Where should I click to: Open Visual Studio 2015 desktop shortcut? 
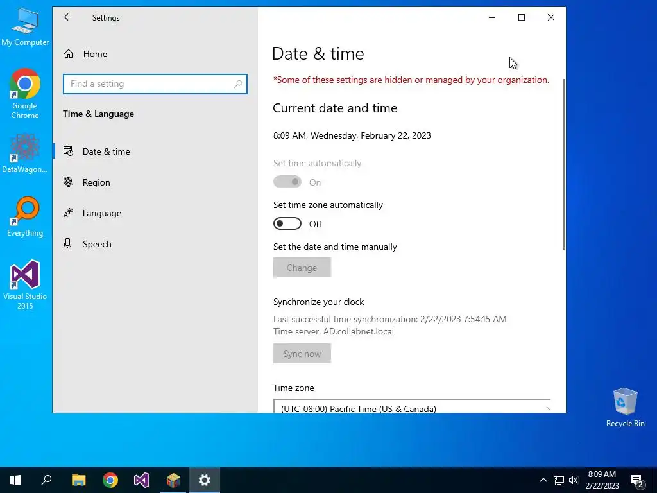(x=25, y=285)
